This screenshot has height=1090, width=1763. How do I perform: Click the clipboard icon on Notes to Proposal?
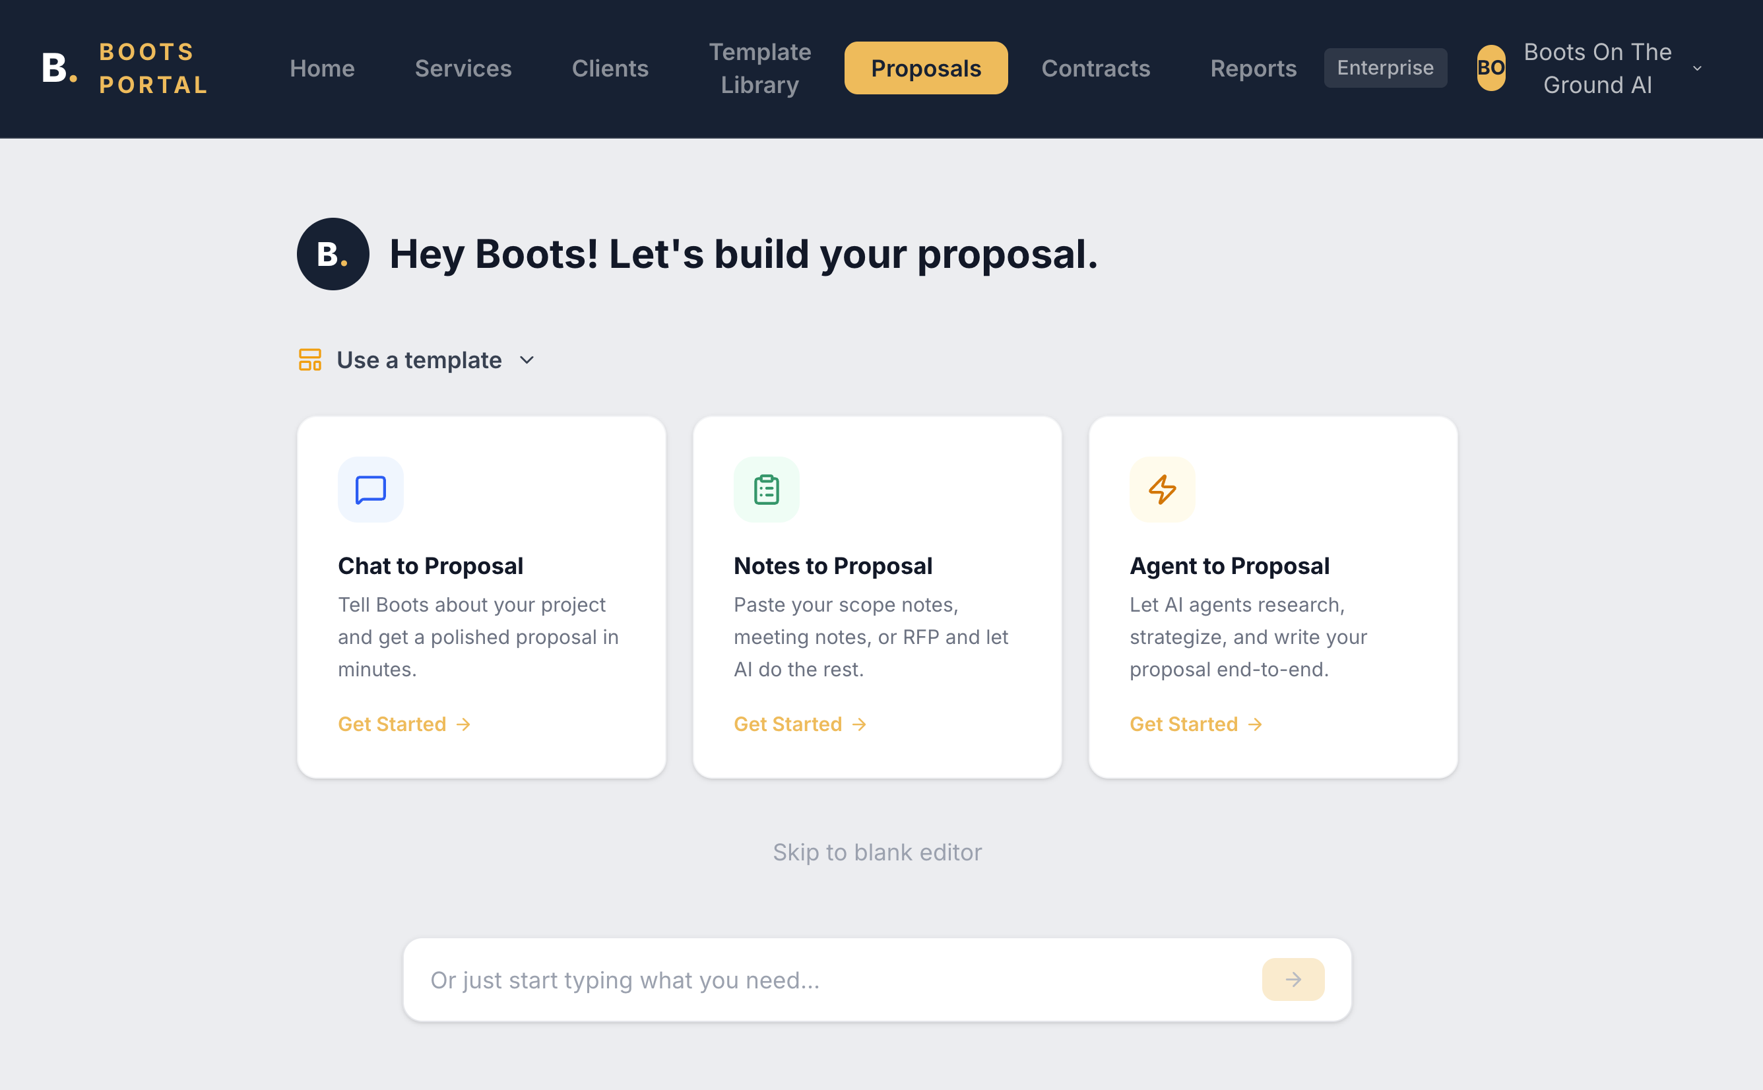766,490
